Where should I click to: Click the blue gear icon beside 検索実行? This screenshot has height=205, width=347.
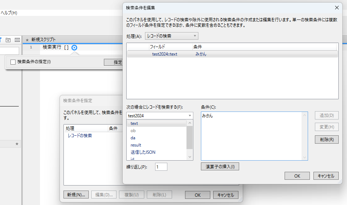pyautogui.click(x=74, y=47)
